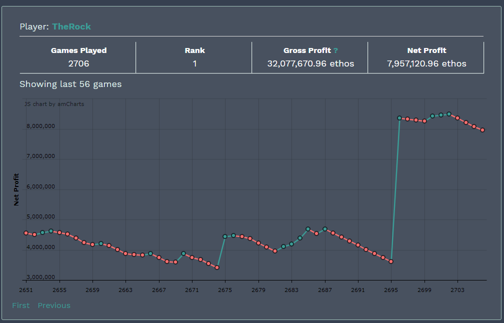Screen dimensions: 504x323
Task: Select the highest green point at game 2702
Action: [449, 114]
